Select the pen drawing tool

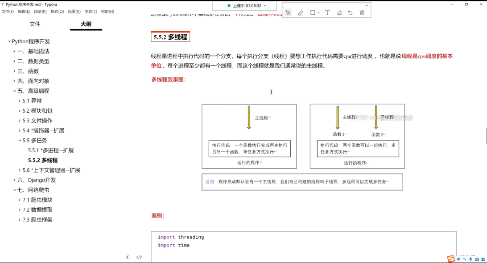coord(301,13)
